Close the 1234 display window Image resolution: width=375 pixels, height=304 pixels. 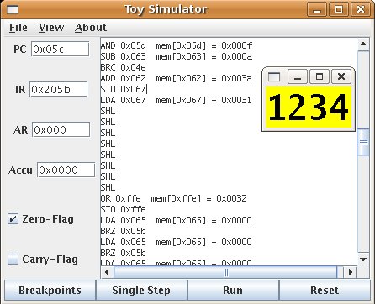(341, 76)
